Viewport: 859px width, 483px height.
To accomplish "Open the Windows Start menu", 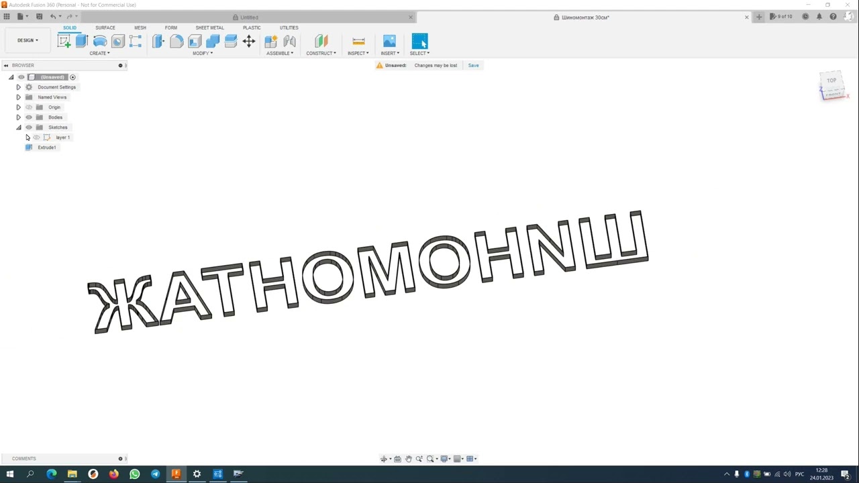I will pyautogui.click(x=9, y=474).
